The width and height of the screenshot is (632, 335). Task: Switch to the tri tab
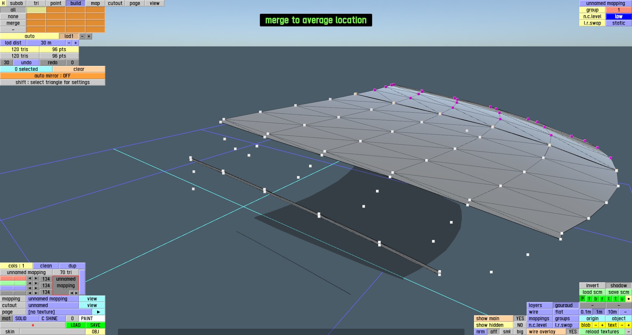[36, 3]
